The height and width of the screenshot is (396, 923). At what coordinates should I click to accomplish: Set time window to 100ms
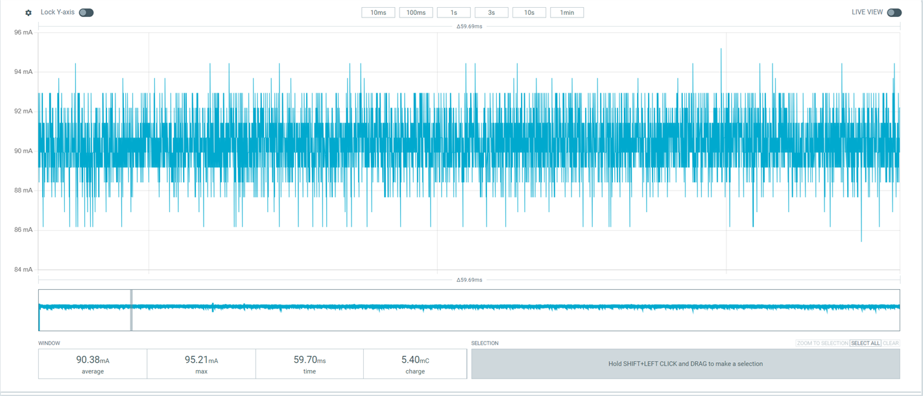click(416, 13)
